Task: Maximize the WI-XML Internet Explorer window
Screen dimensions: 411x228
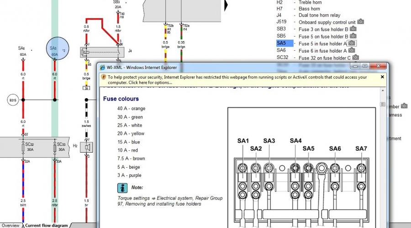Action: (365, 66)
